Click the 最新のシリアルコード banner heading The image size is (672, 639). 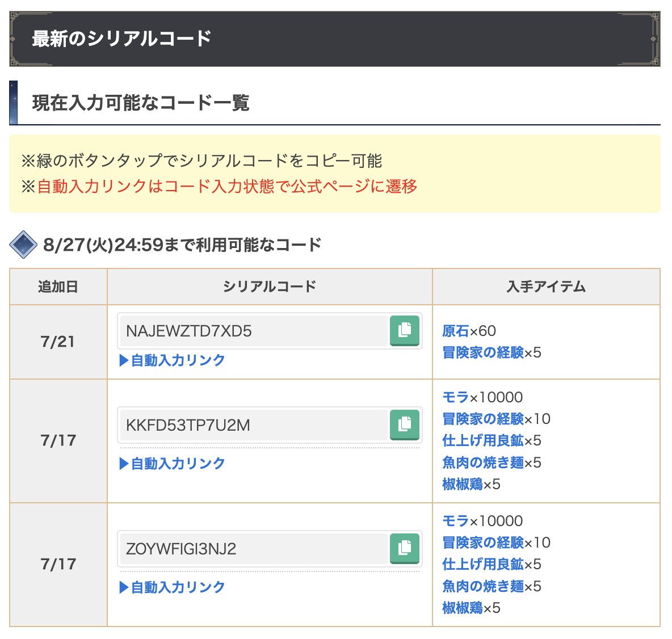tap(121, 39)
